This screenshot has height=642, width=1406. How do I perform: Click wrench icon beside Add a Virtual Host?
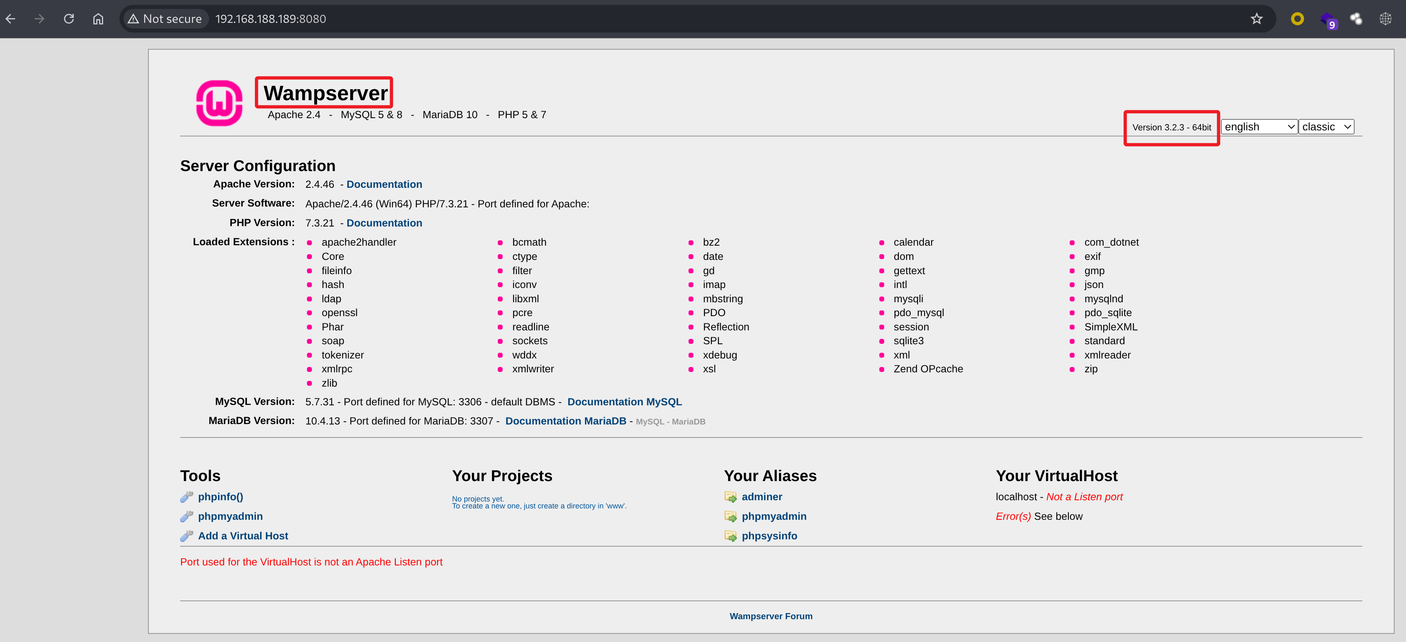pyautogui.click(x=187, y=536)
